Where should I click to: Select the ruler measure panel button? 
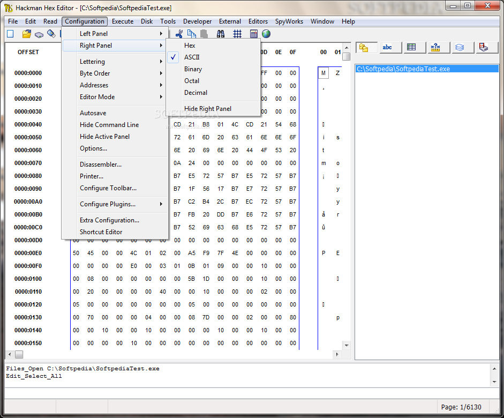[x=439, y=48]
